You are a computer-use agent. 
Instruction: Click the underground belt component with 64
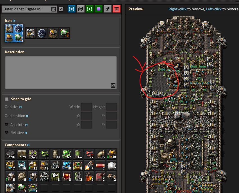[x=78, y=154]
